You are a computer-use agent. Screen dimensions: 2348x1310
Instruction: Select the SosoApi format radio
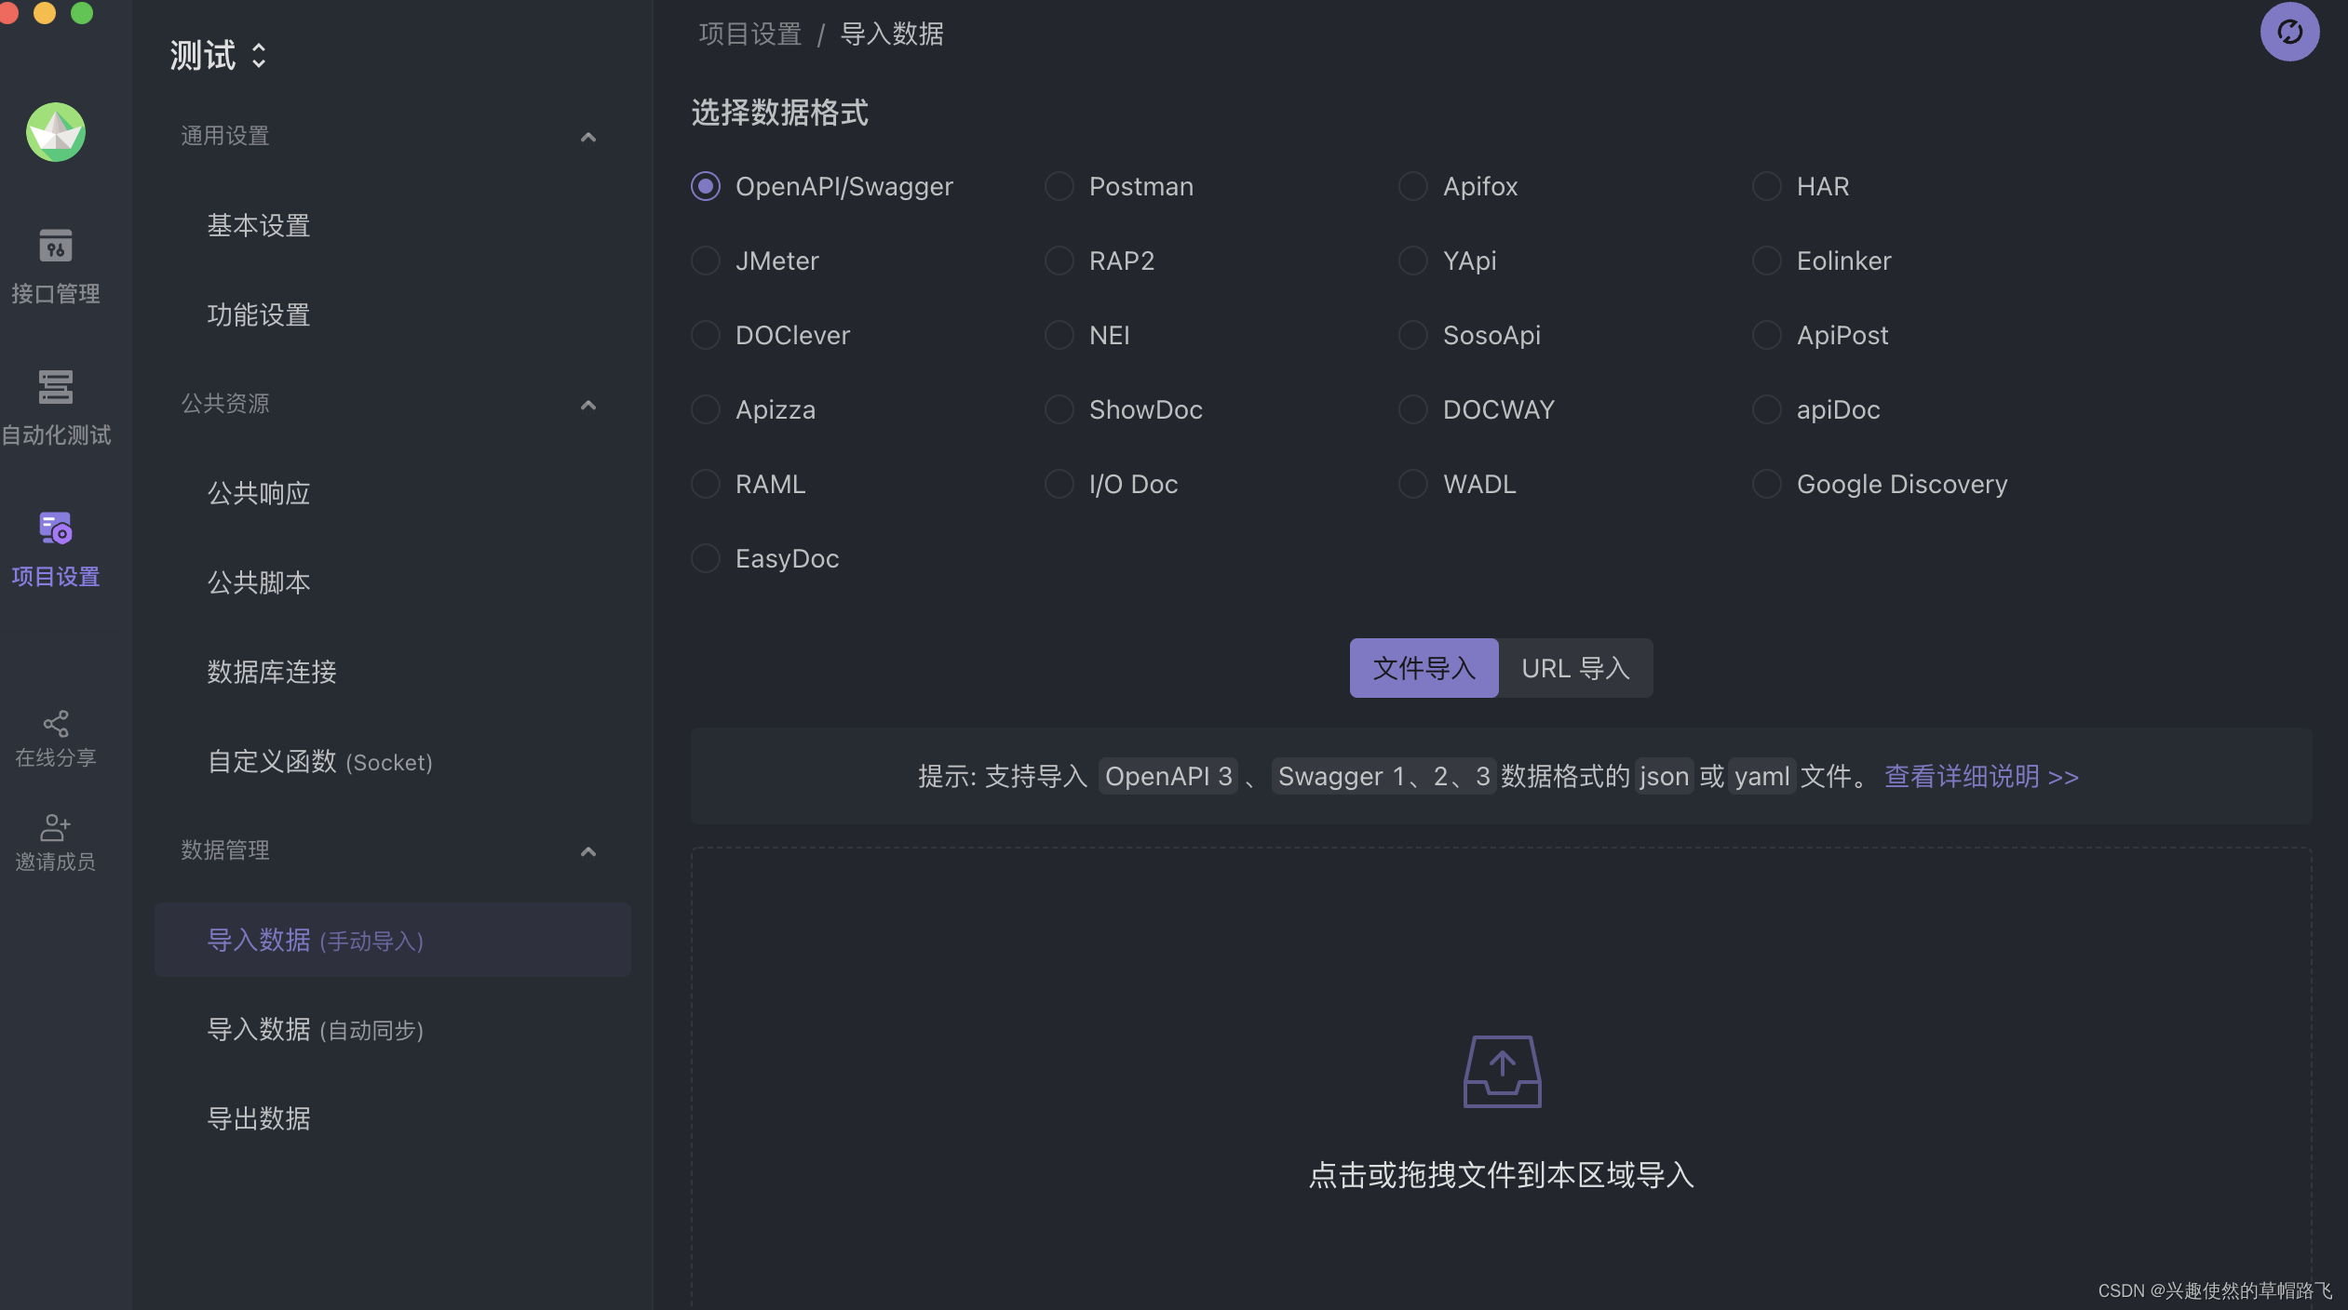(x=1413, y=335)
